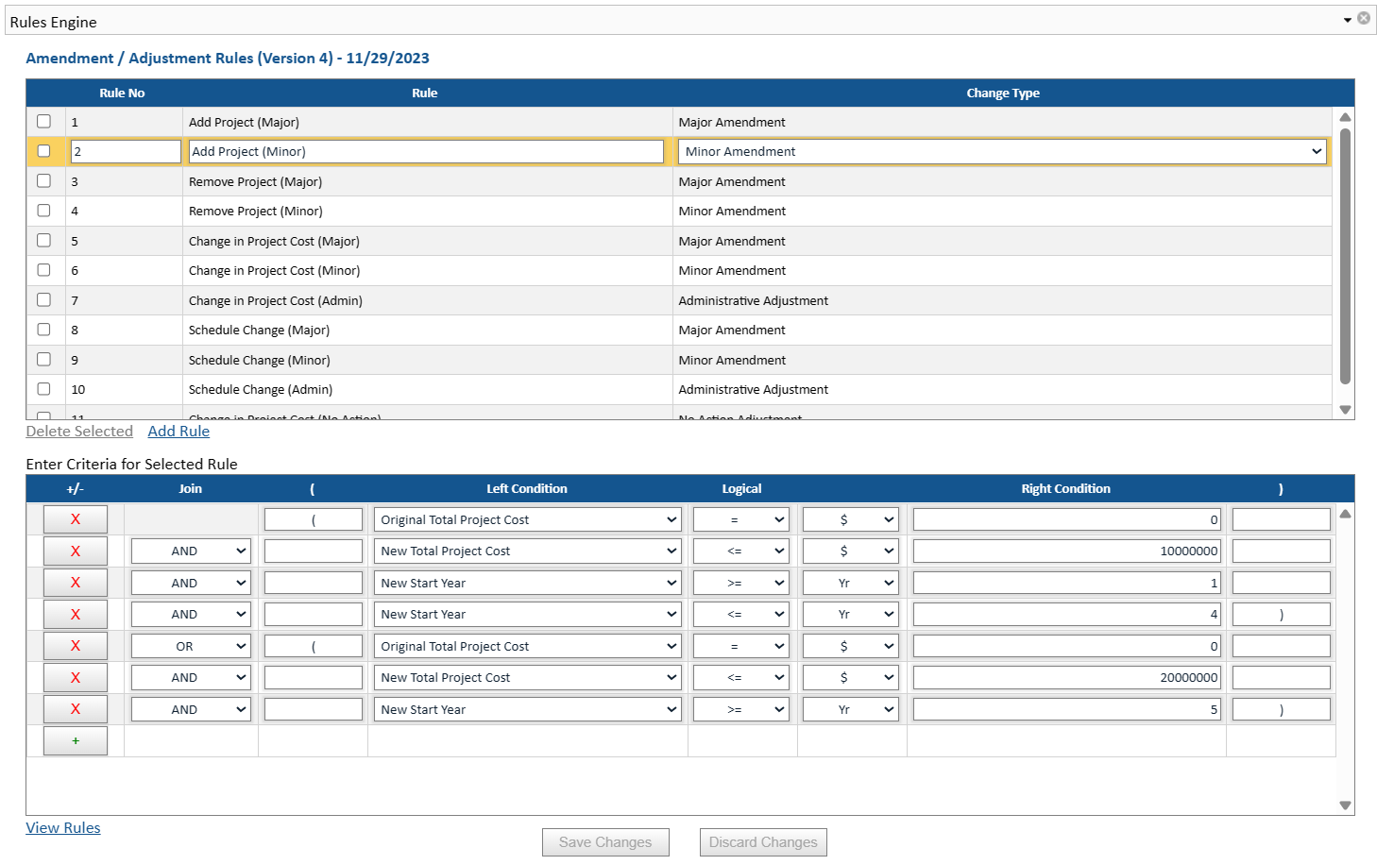The width and height of the screenshot is (1377, 865).
Task: Delete the criteria row with value 10000000
Action: coord(76,551)
